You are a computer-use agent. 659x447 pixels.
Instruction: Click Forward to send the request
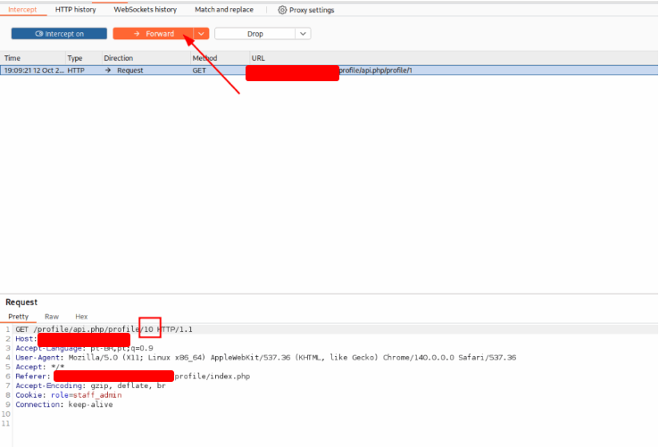pyautogui.click(x=152, y=33)
